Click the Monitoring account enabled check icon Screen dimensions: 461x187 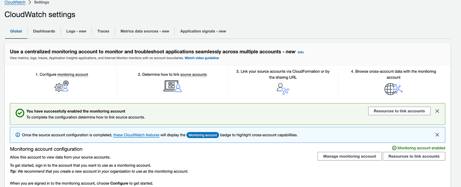point(394,148)
